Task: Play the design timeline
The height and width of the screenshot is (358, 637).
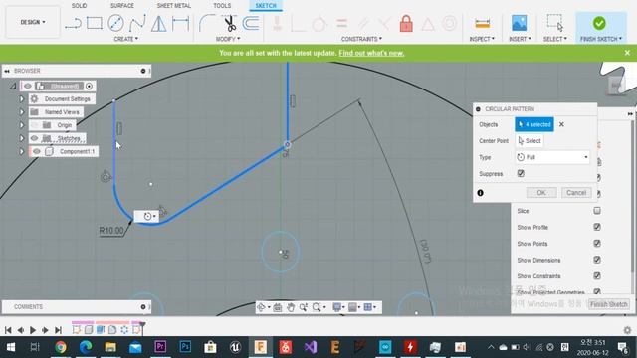Action: (x=33, y=330)
